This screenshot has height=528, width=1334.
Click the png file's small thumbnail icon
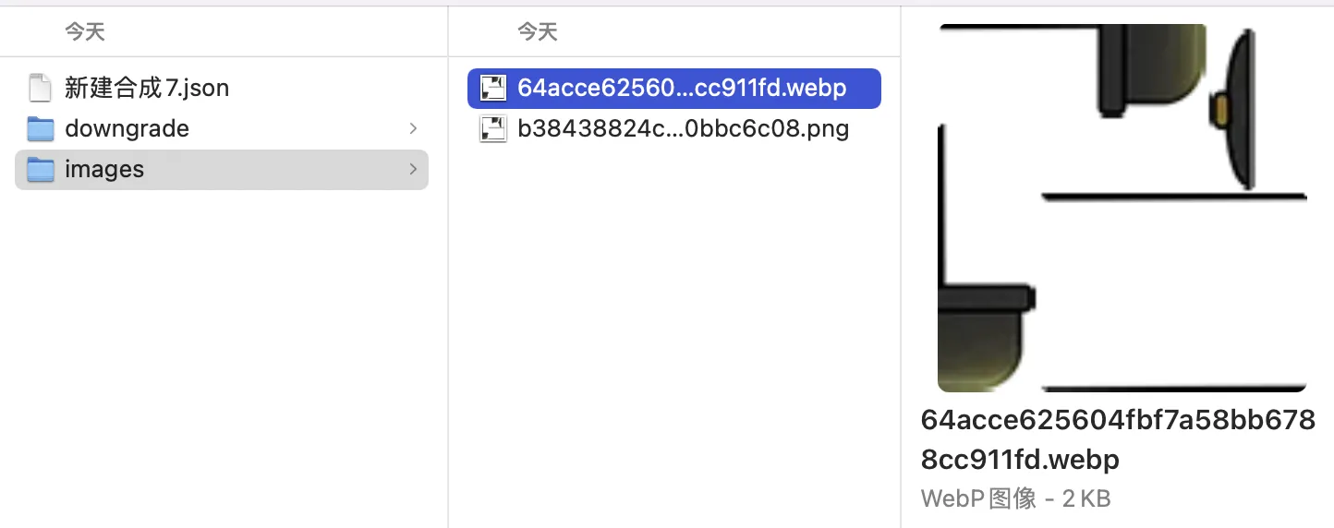(492, 129)
